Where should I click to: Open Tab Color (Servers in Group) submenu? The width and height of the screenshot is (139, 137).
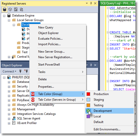point(58,100)
